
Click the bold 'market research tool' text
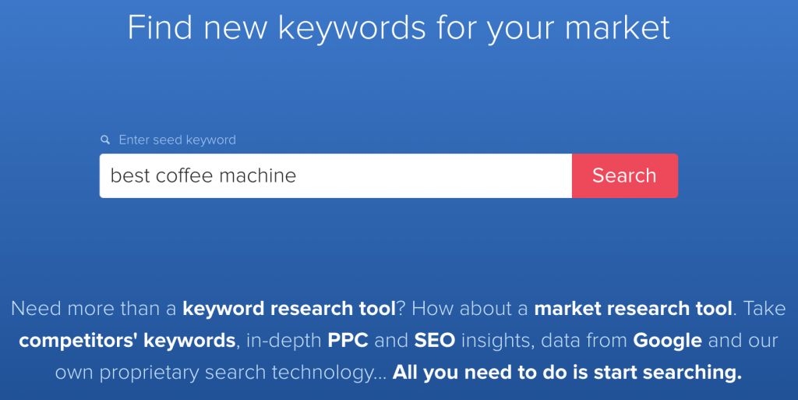coord(633,309)
